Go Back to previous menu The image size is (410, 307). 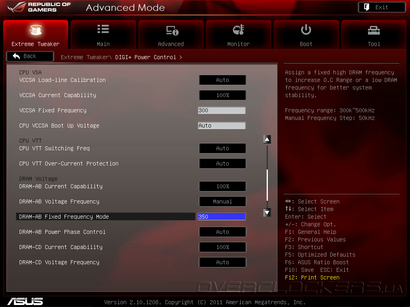tap(30, 56)
